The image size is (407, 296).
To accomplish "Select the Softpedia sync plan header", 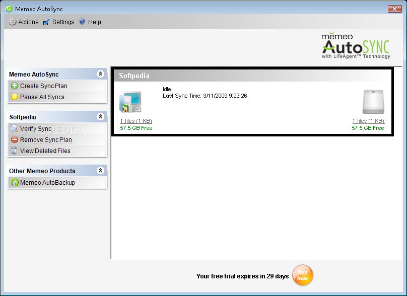I will point(252,76).
